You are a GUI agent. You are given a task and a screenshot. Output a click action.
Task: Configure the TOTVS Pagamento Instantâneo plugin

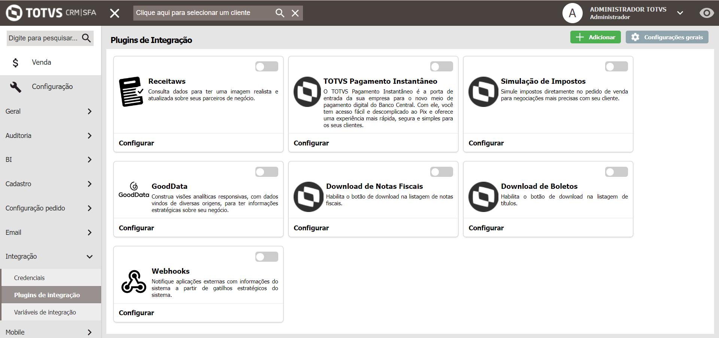click(x=311, y=143)
